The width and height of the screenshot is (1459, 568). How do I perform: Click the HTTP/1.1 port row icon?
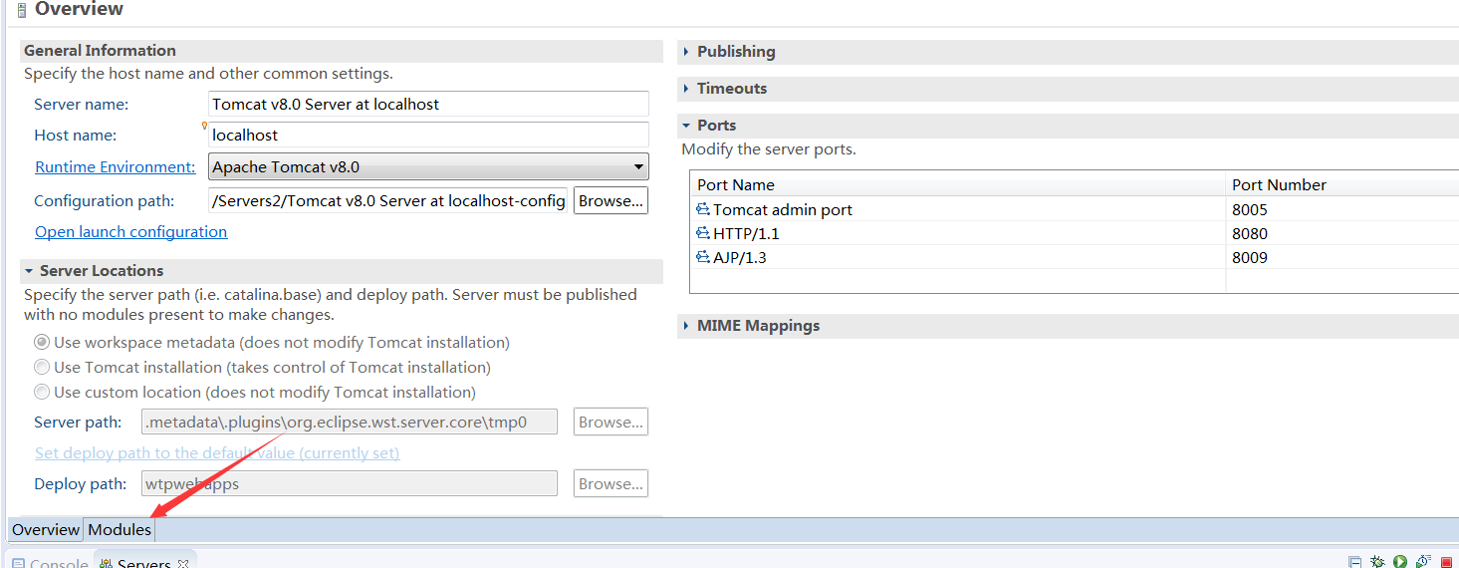coord(703,233)
